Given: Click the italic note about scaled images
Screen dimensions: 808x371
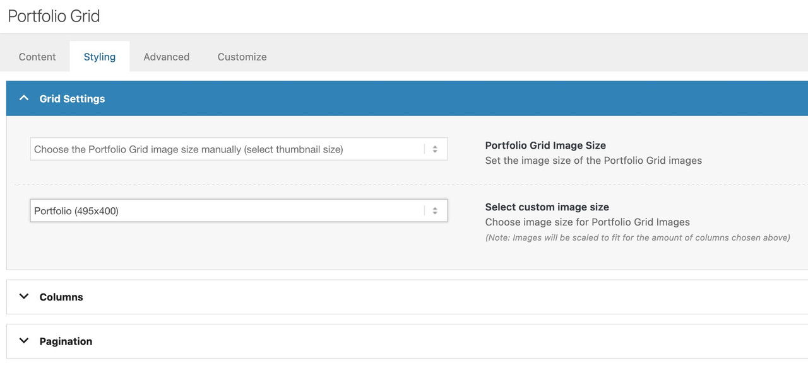Looking at the screenshot, I should [x=637, y=238].
